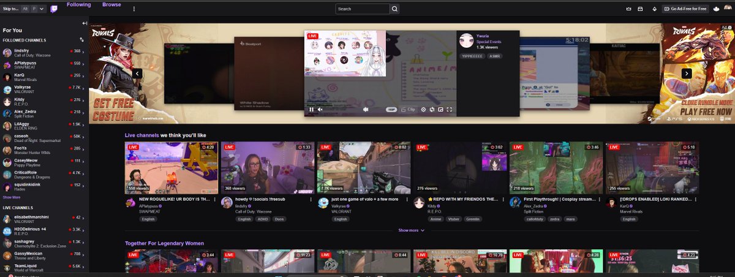Open Valkyrae avatar in sidebar
Screen dimensions: 735x277
point(7,89)
